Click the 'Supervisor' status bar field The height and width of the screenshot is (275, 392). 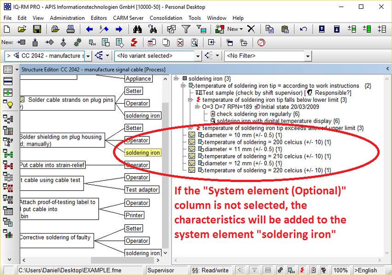[x=166, y=270]
